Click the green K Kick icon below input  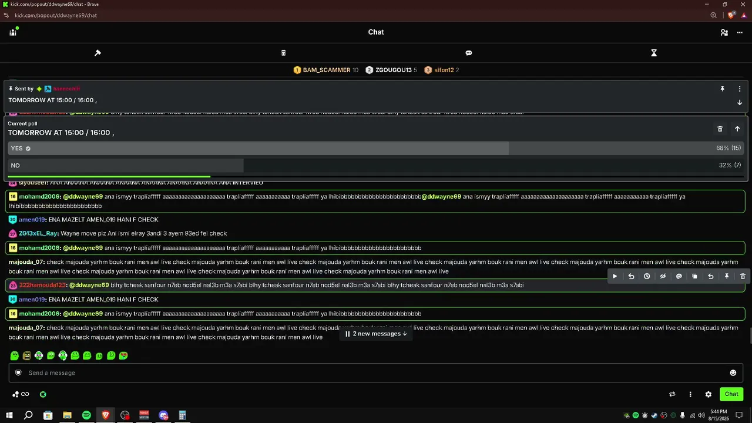tap(43, 394)
